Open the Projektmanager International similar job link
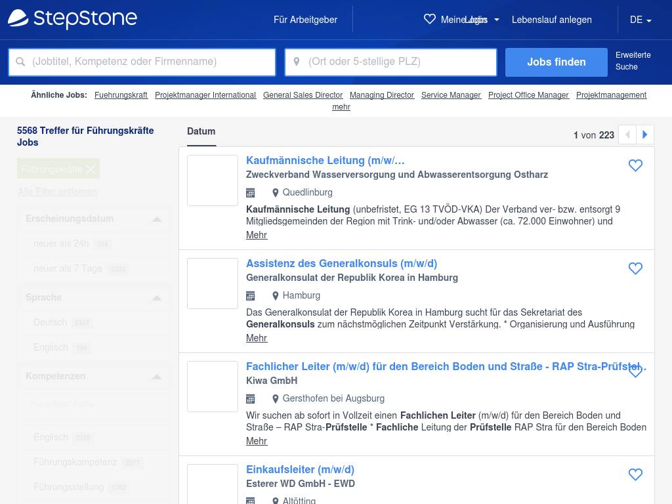The image size is (672, 504). pos(205,95)
